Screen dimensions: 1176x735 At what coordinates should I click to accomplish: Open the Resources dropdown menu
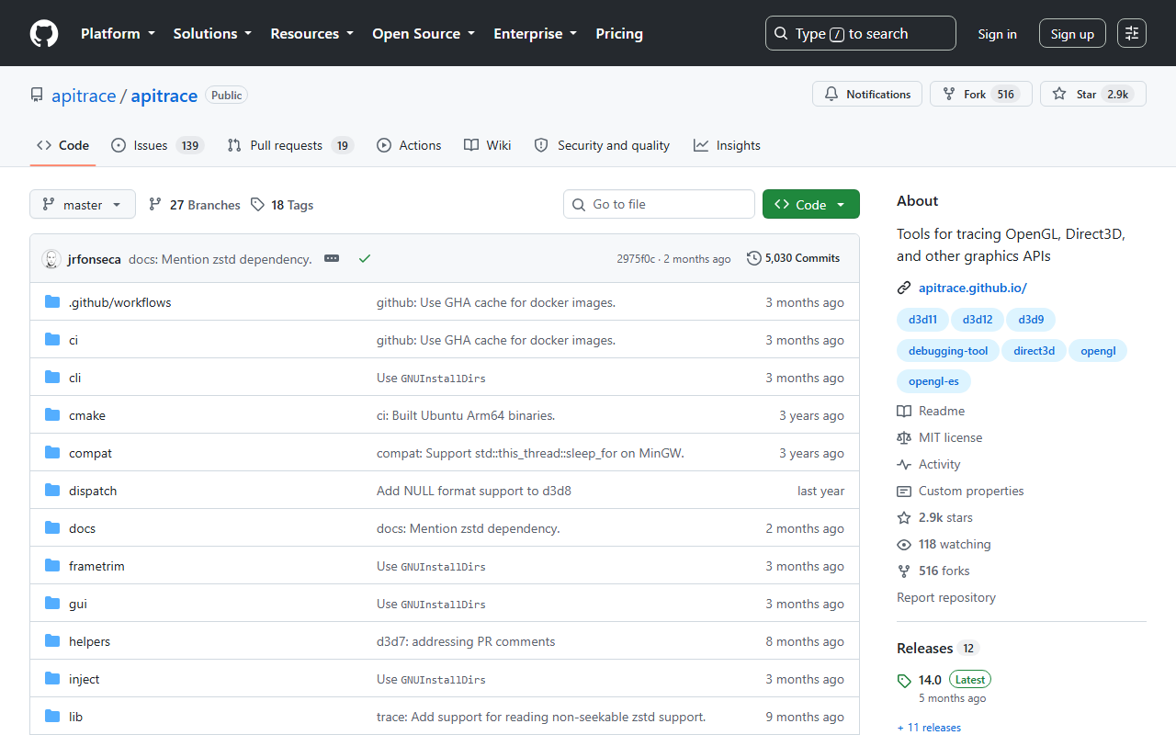pos(311,33)
